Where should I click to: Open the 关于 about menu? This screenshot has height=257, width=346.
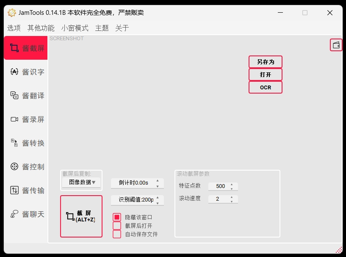[x=122, y=28]
